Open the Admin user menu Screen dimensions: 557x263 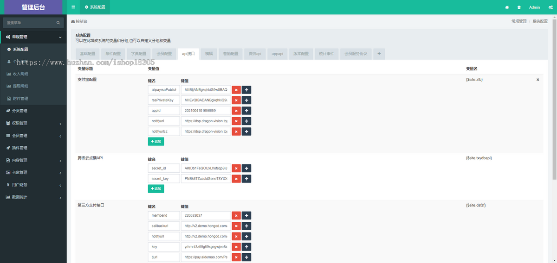pyautogui.click(x=534, y=7)
